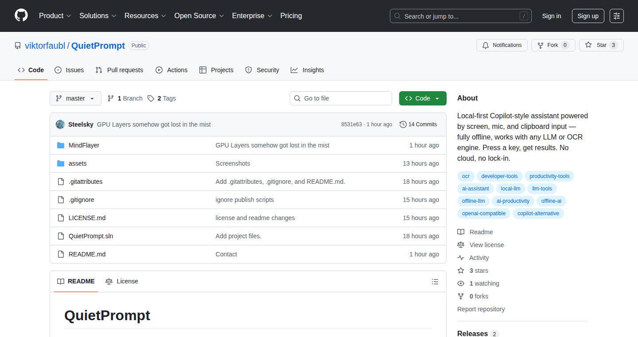The width and height of the screenshot is (638, 337).
Task: Open commit hash 8531e63
Action: coord(351,124)
